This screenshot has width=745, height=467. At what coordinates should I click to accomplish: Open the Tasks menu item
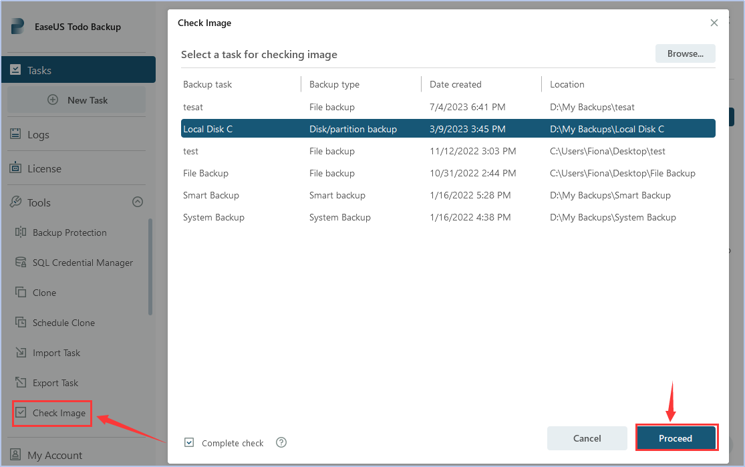pos(78,70)
